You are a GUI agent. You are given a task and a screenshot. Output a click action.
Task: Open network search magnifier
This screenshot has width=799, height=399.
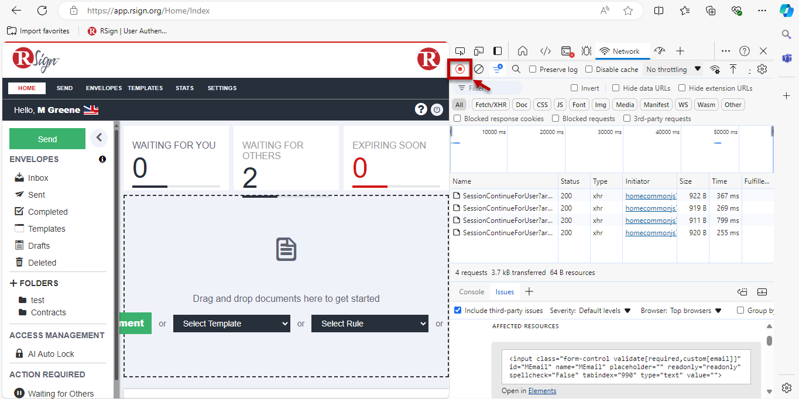(516, 69)
